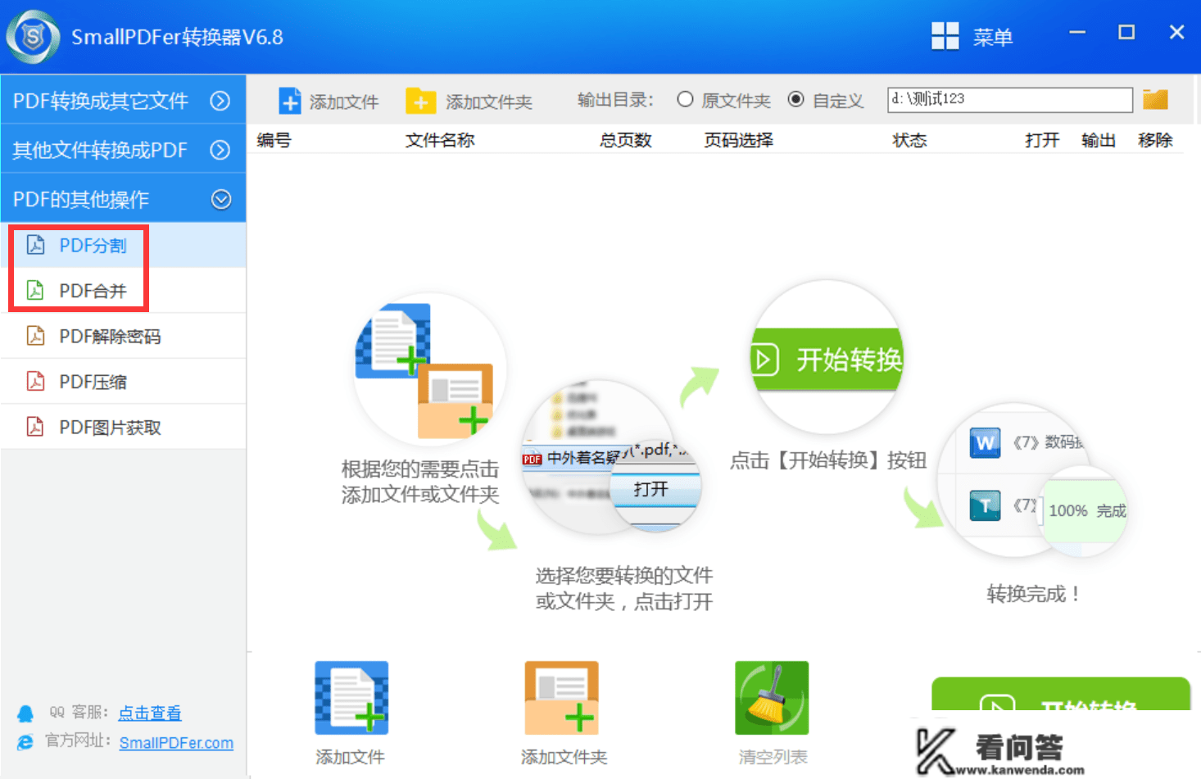This screenshot has height=779, width=1201.
Task: Select PDF分割 in sidebar
Action: (123, 245)
